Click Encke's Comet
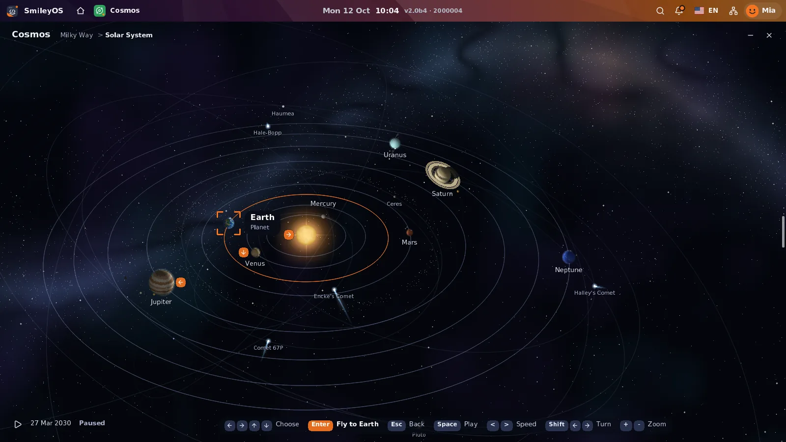Screen dimensions: 786x442 335,289
